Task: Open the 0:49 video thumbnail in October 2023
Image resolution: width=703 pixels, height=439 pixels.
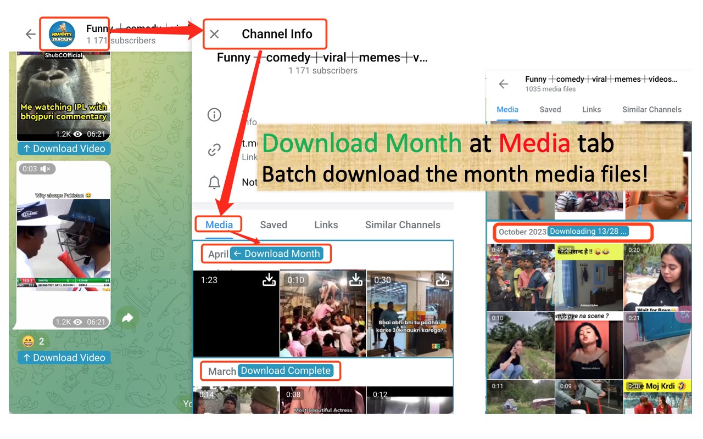Action: click(x=520, y=278)
